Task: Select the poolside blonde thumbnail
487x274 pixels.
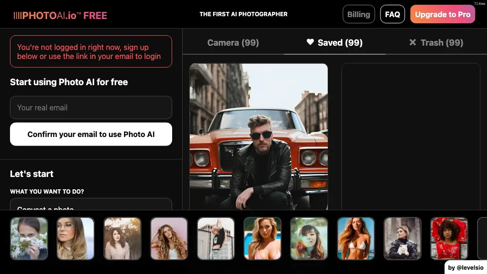Action: [x=262, y=238]
